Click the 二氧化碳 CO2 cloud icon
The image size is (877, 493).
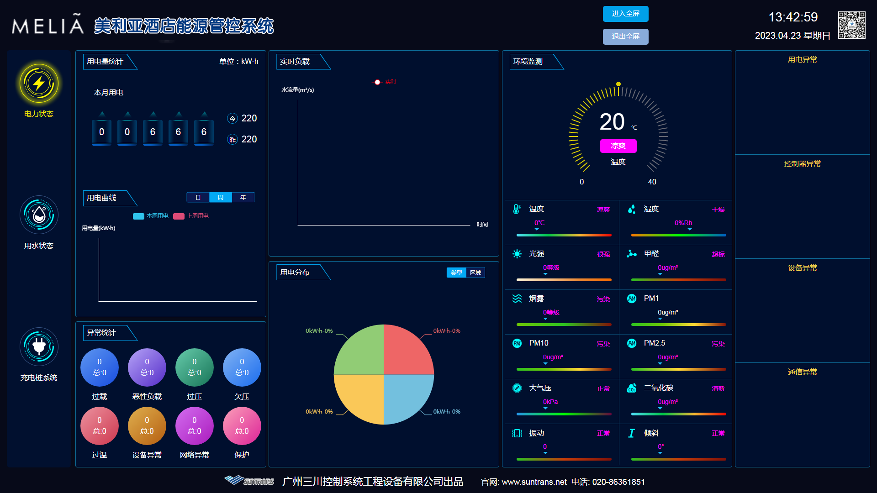tap(632, 388)
